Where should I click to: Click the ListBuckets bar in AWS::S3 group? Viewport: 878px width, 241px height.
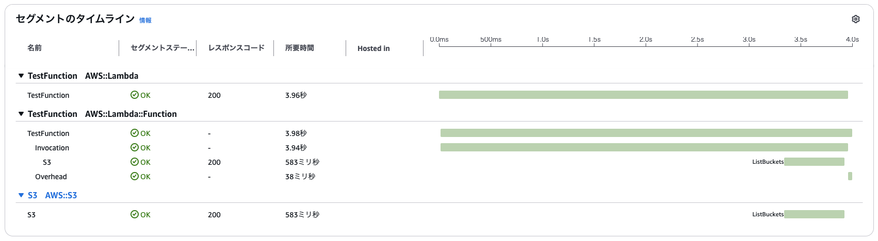coord(814,214)
